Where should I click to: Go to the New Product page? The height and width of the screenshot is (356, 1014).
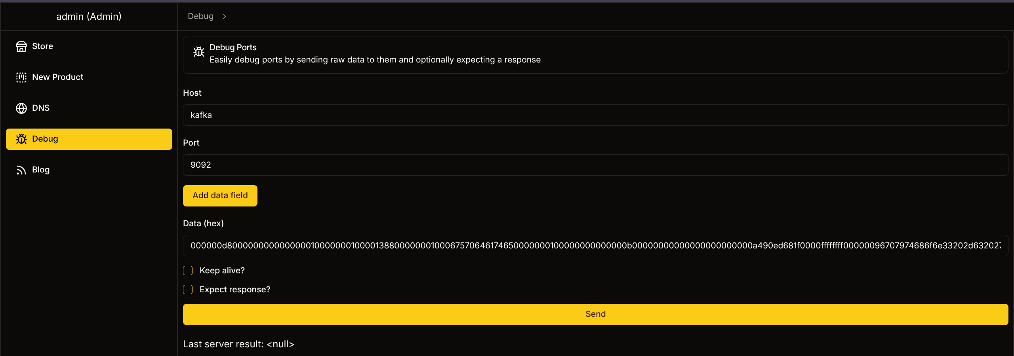58,77
